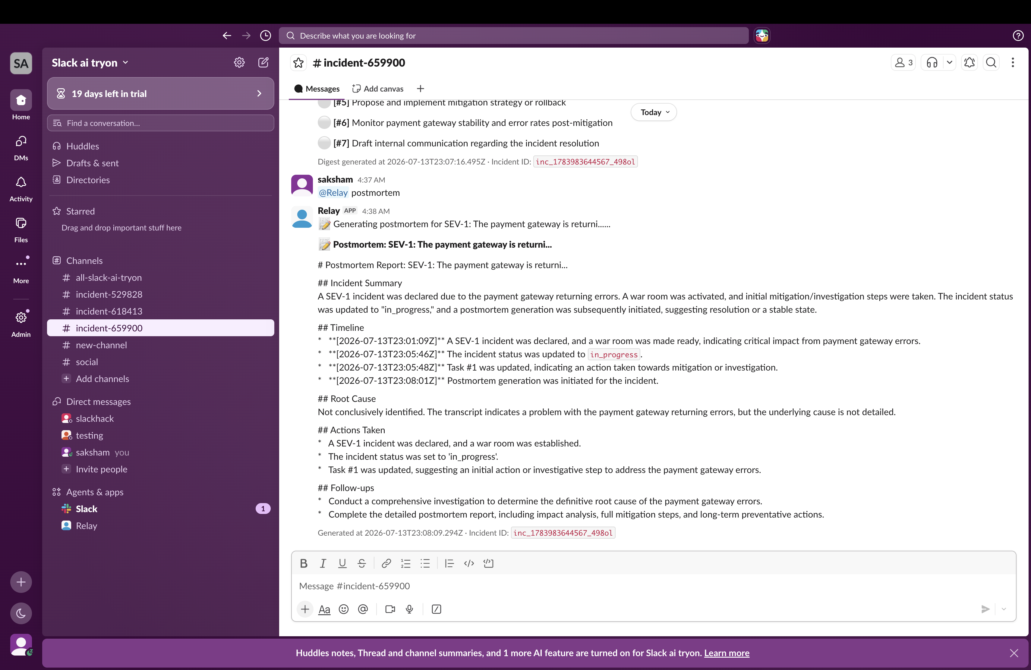Toggle italic formatting in composer

[x=323, y=563]
